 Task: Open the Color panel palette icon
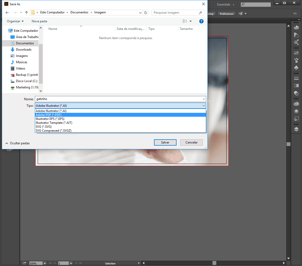click(296, 27)
